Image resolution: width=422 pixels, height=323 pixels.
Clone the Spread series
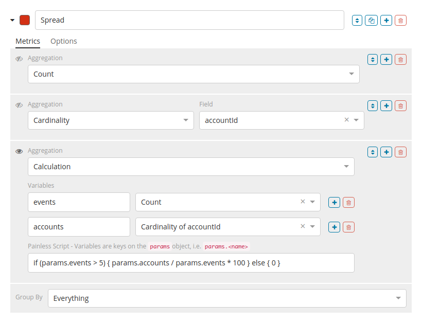click(372, 21)
